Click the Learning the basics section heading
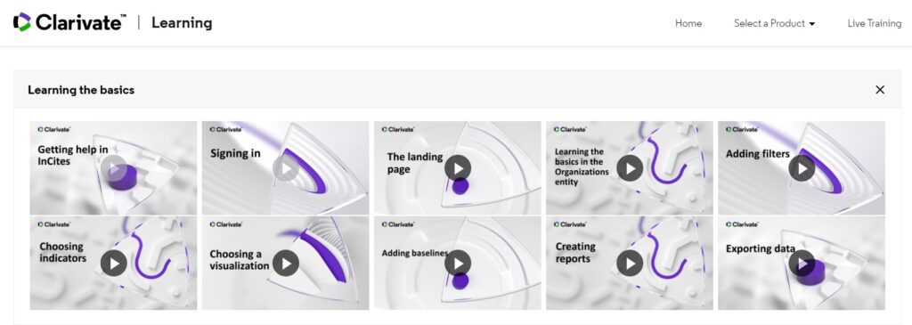This screenshot has height=325, width=912. coord(81,90)
